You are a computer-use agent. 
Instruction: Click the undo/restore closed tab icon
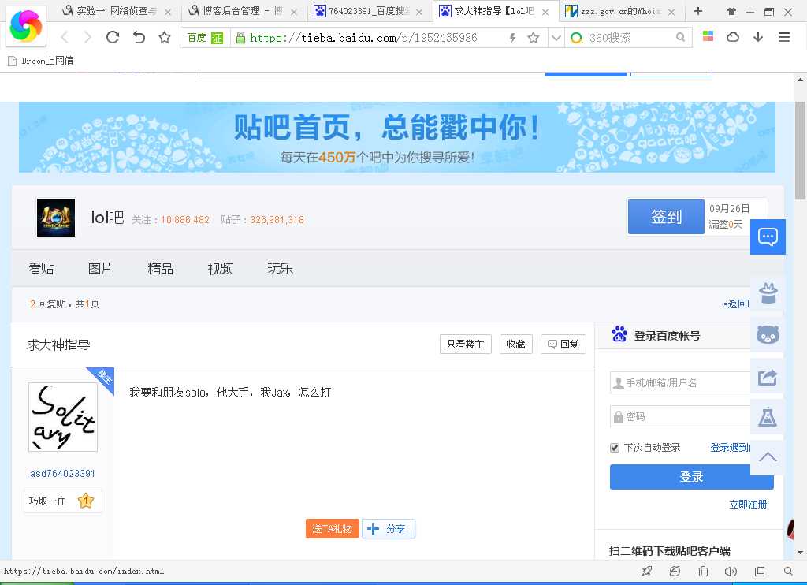tap(139, 37)
